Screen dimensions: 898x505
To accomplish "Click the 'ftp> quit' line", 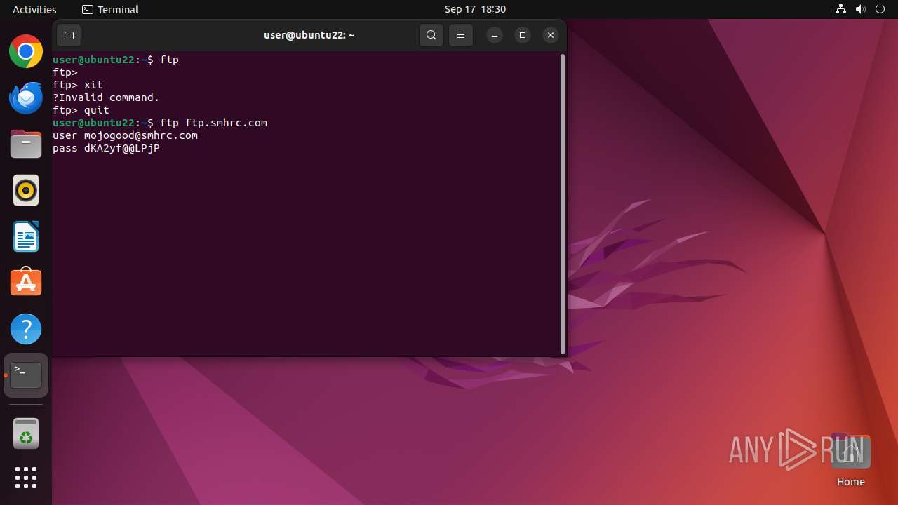I will click(81, 110).
